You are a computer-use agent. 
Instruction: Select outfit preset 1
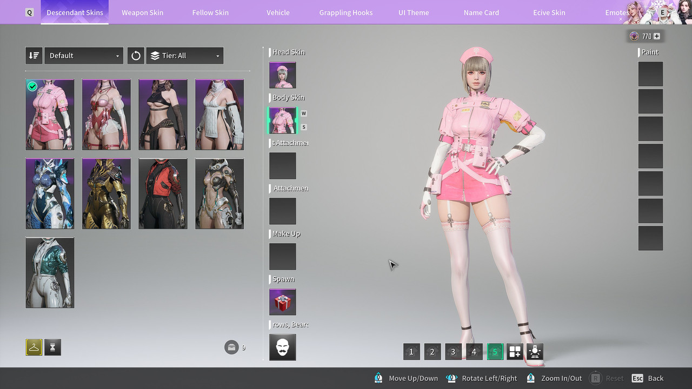pyautogui.click(x=411, y=352)
